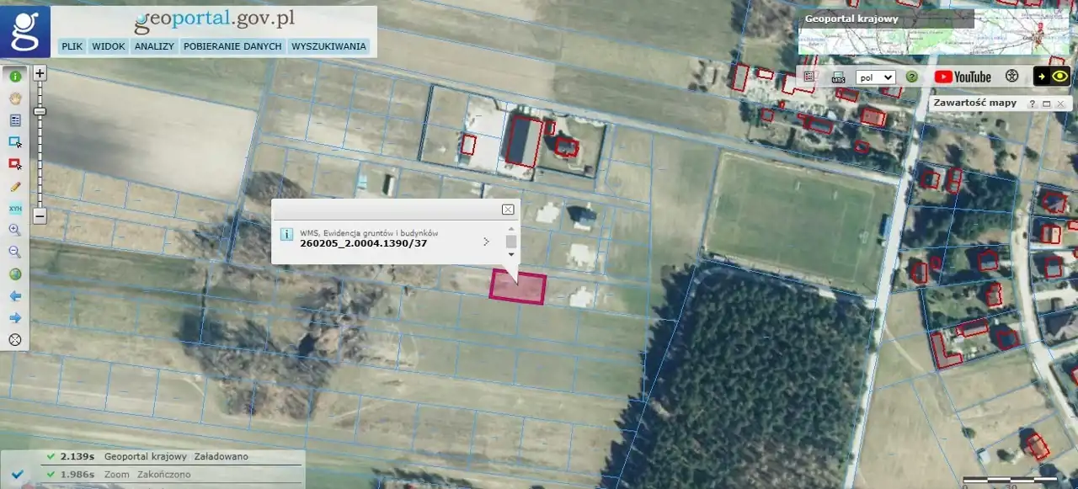Open the YouTube link
This screenshot has width=1078, height=489.
(x=962, y=77)
